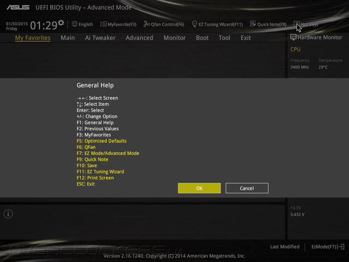Click MyFavorite(F3) label

pos(122,24)
